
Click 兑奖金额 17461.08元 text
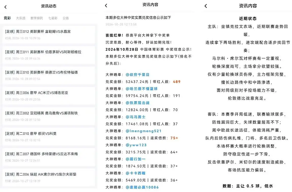click(x=127, y=124)
